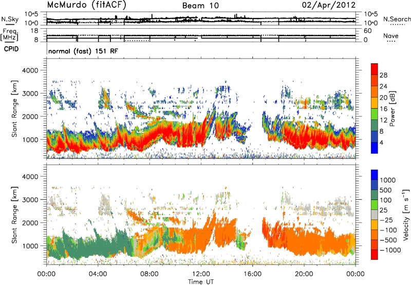Click the 12:00 time tick label
Screen dimensions: 411x285
201,274
